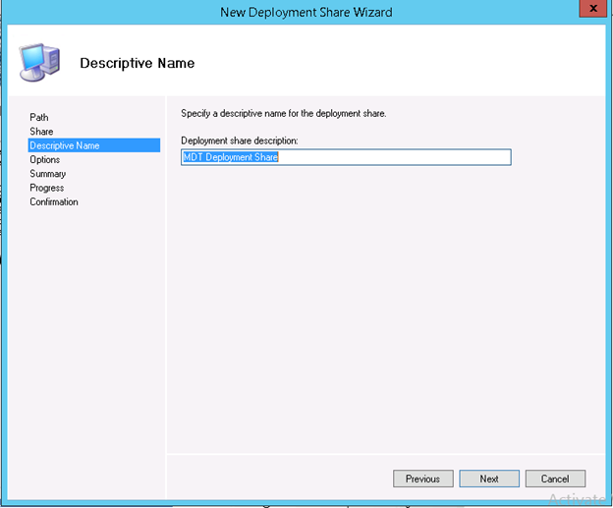Open the Confirmation step in the sidebar
The height and width of the screenshot is (508, 613).
point(54,202)
